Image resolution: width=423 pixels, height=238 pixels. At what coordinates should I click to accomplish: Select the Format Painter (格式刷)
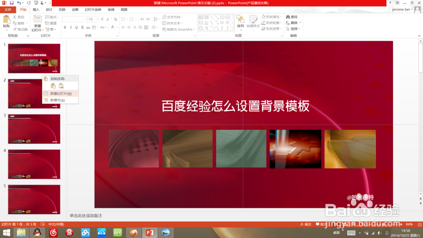tap(20, 29)
